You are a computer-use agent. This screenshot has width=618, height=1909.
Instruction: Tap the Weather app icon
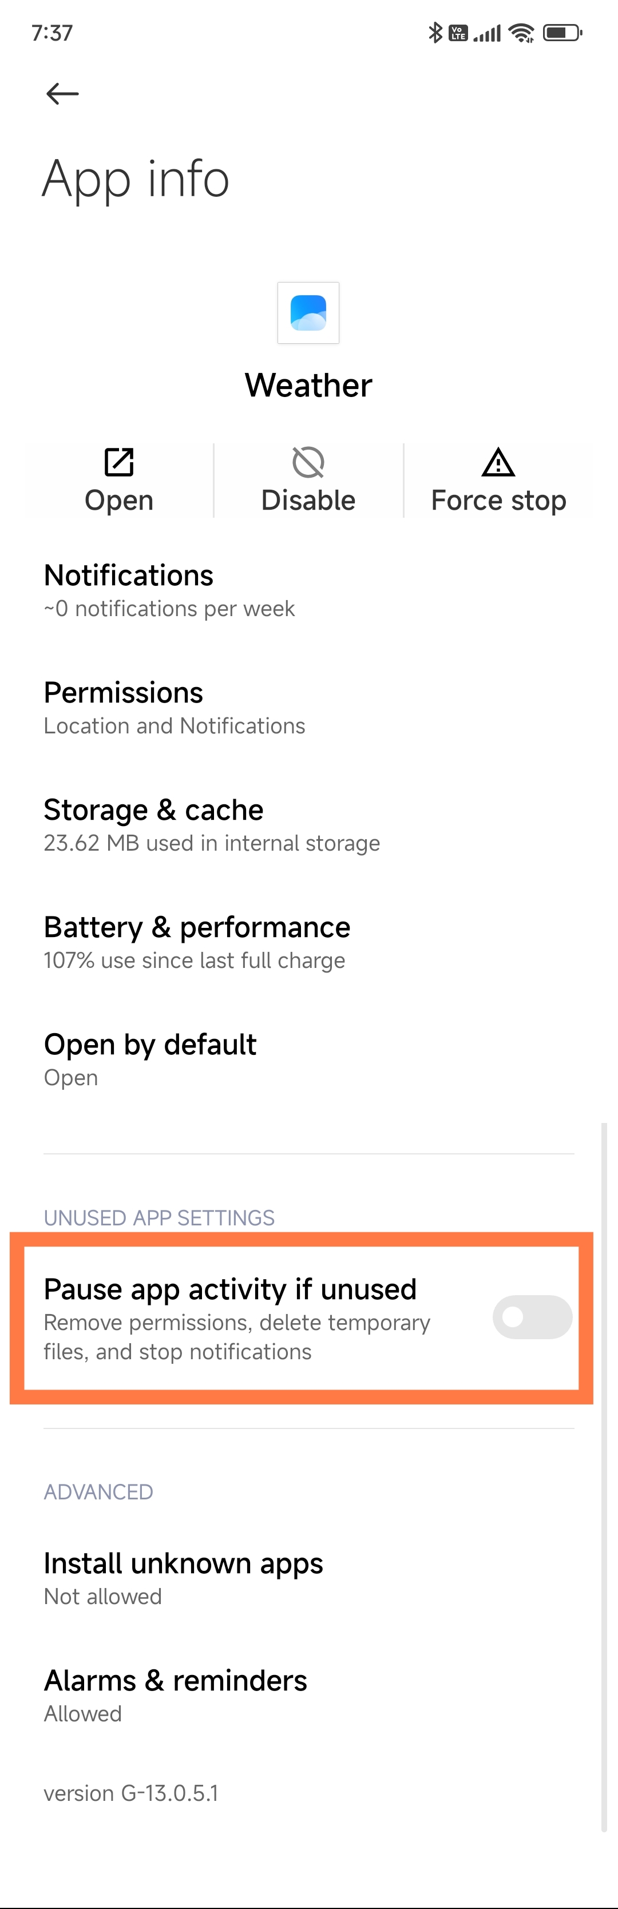(x=308, y=313)
